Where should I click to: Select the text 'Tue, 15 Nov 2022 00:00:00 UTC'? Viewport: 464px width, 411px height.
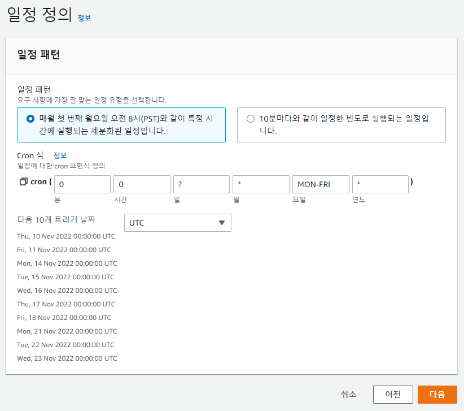(x=65, y=277)
